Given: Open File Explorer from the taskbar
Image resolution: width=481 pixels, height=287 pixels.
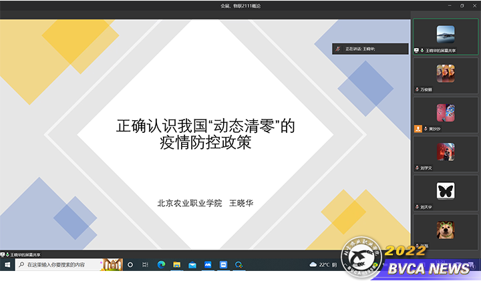Looking at the screenshot, I should tap(177, 265).
